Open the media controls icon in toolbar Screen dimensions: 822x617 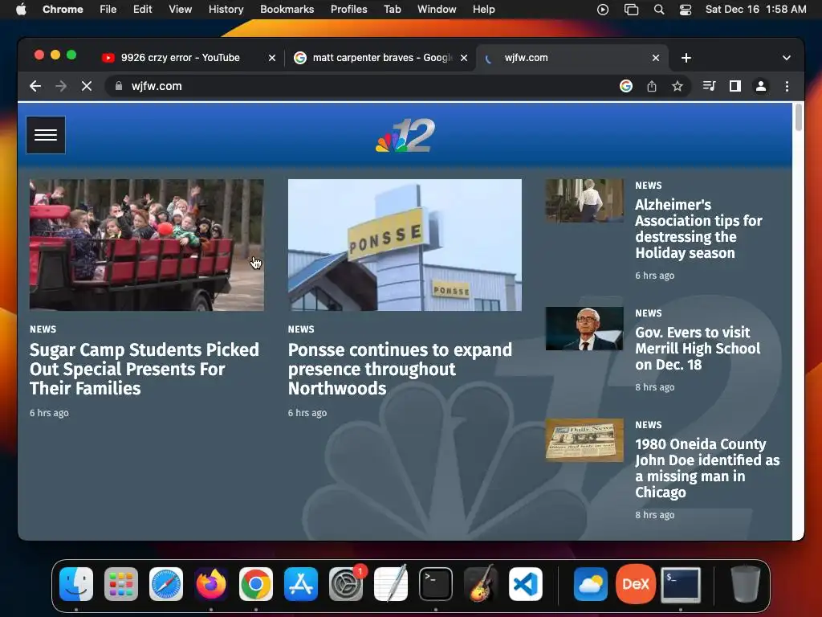click(709, 86)
